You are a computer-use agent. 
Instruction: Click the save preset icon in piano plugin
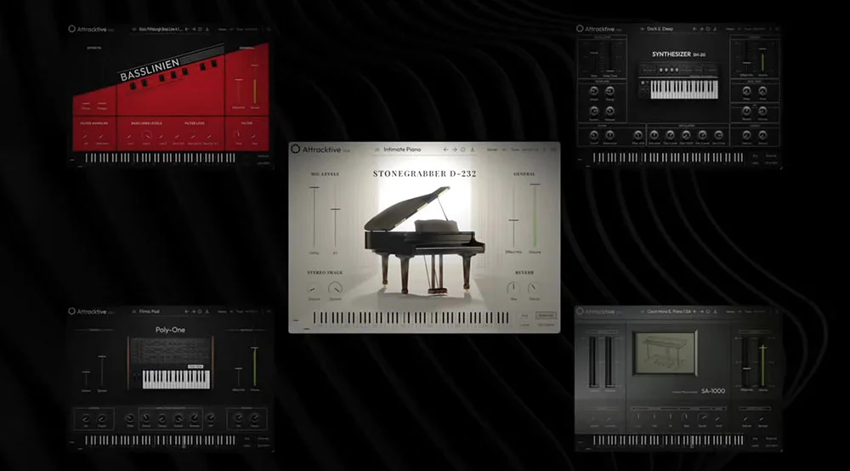click(x=473, y=150)
